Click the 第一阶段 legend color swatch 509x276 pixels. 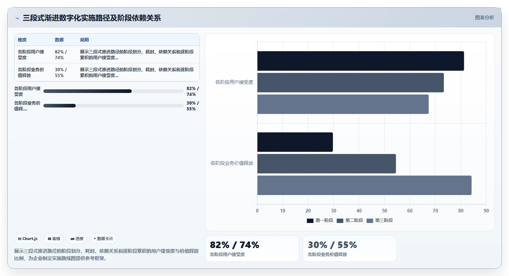point(310,221)
